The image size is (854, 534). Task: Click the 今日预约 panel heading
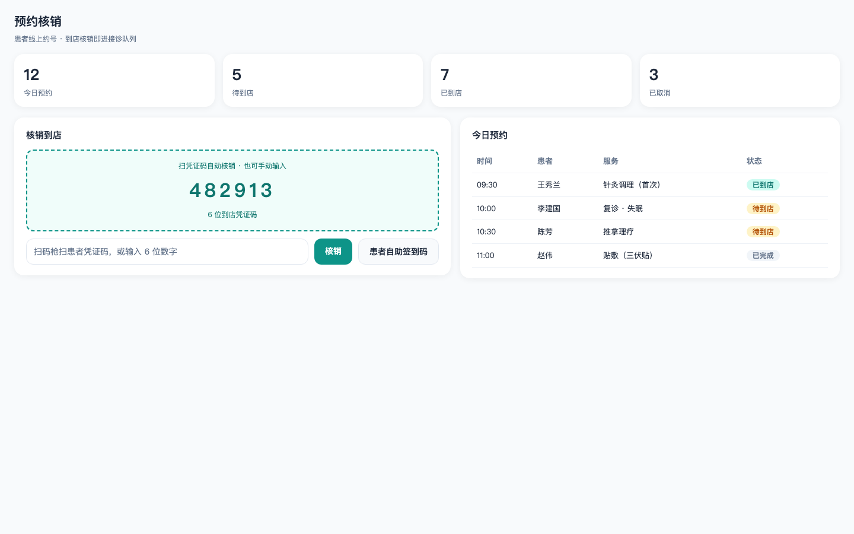(x=490, y=135)
